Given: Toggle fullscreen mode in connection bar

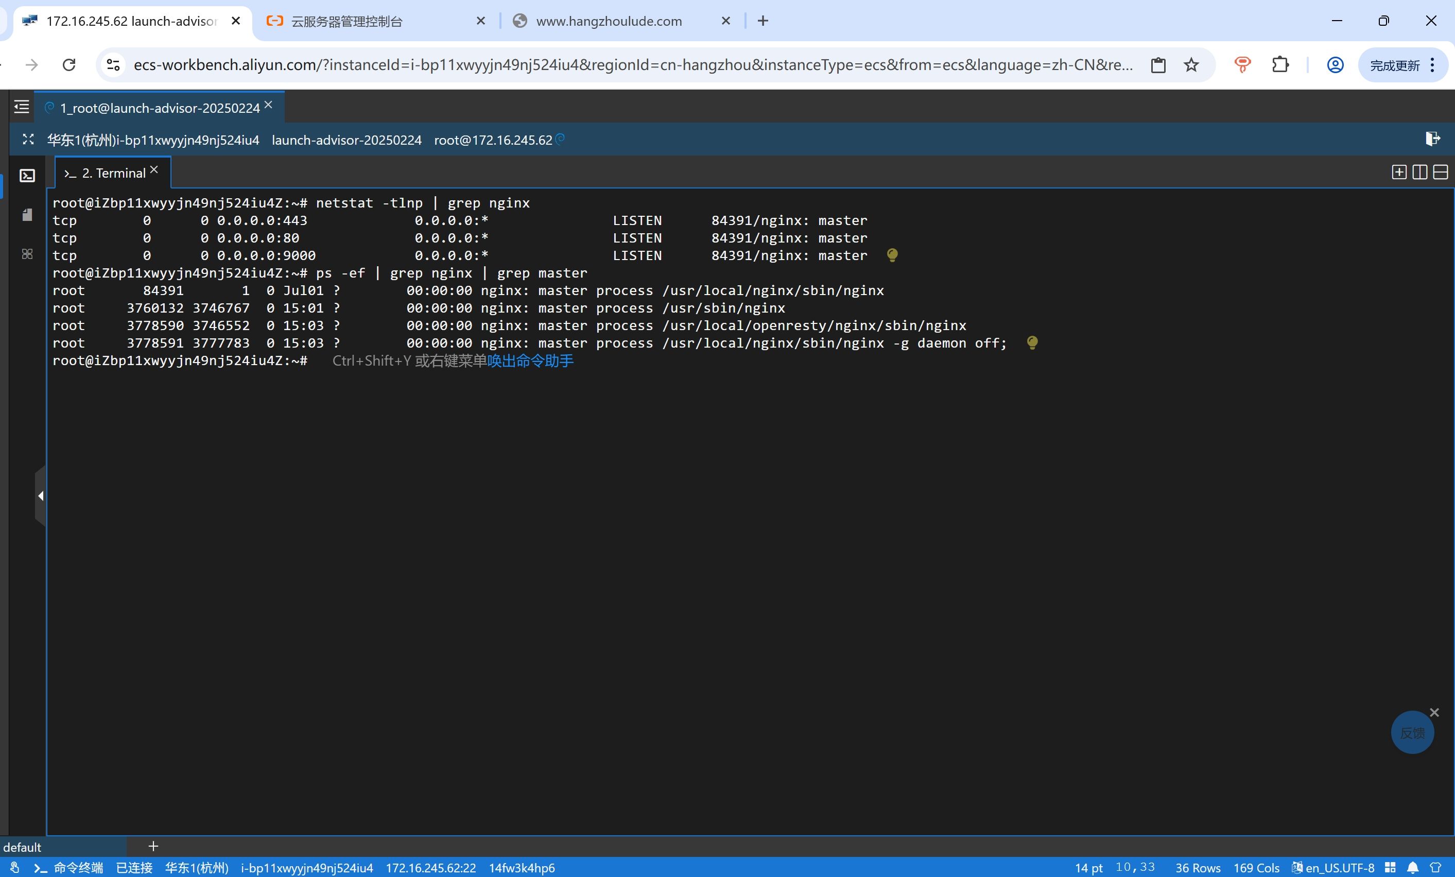Looking at the screenshot, I should pyautogui.click(x=28, y=140).
